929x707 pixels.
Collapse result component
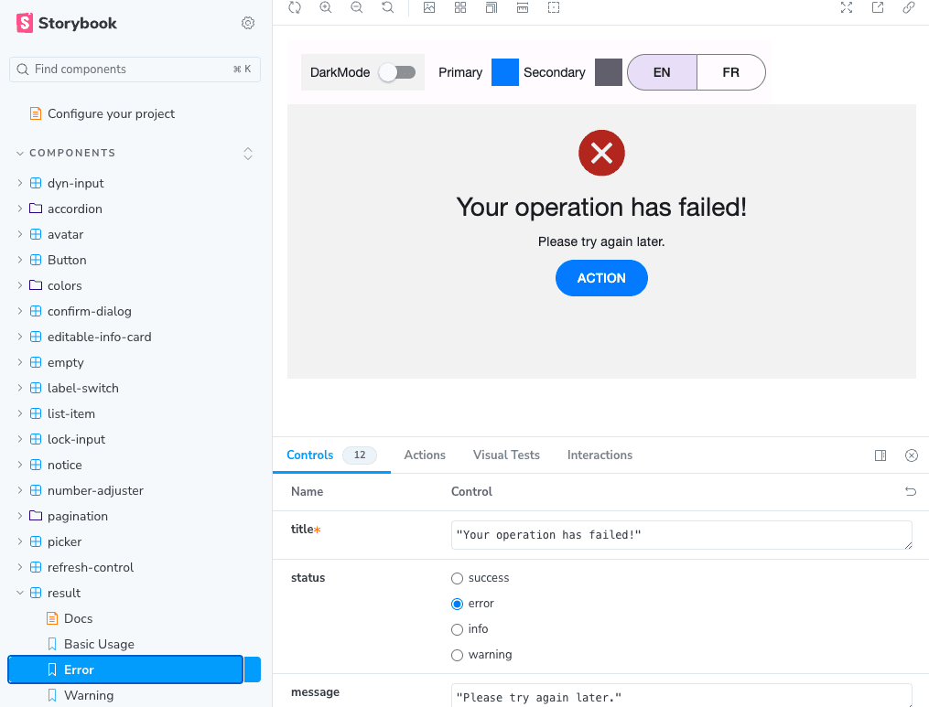tap(64, 593)
